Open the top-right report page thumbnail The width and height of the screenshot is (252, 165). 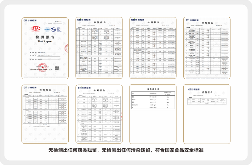tap(207, 48)
